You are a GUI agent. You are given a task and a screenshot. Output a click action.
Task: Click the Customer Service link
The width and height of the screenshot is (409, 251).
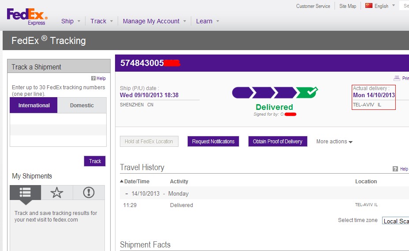(x=313, y=6)
